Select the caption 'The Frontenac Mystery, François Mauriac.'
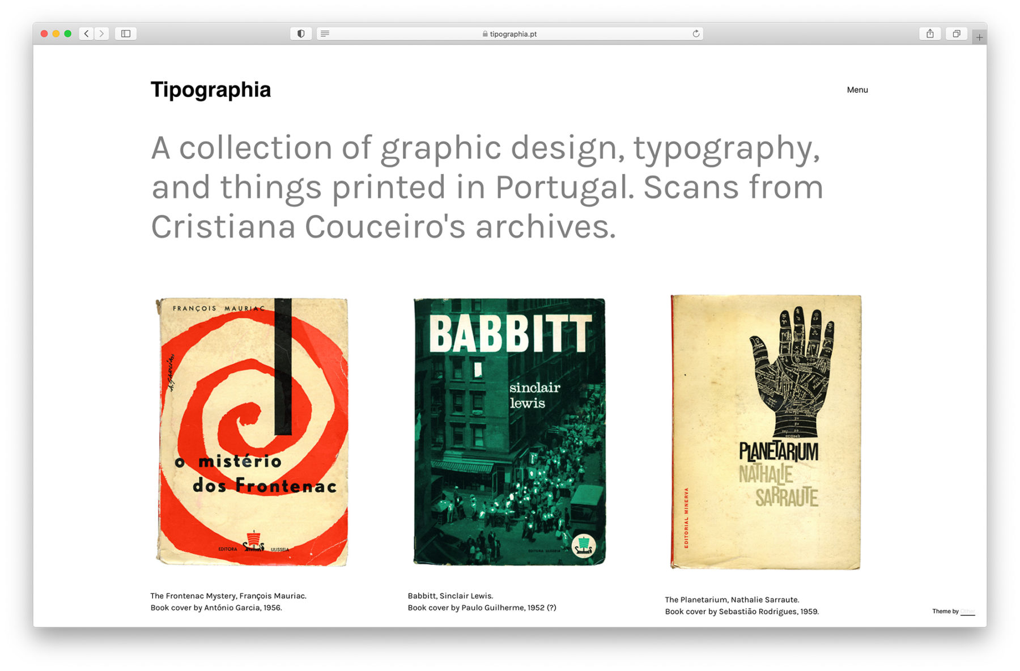The height and width of the screenshot is (671, 1020). coord(228,596)
